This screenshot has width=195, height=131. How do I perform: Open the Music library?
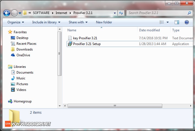coord(21,78)
